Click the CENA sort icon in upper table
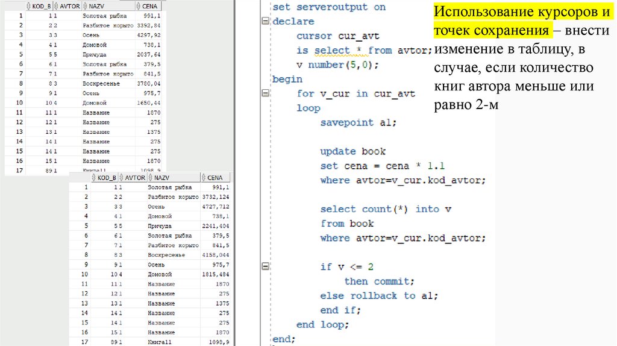The width and height of the screenshot is (617, 346). tap(136, 5)
